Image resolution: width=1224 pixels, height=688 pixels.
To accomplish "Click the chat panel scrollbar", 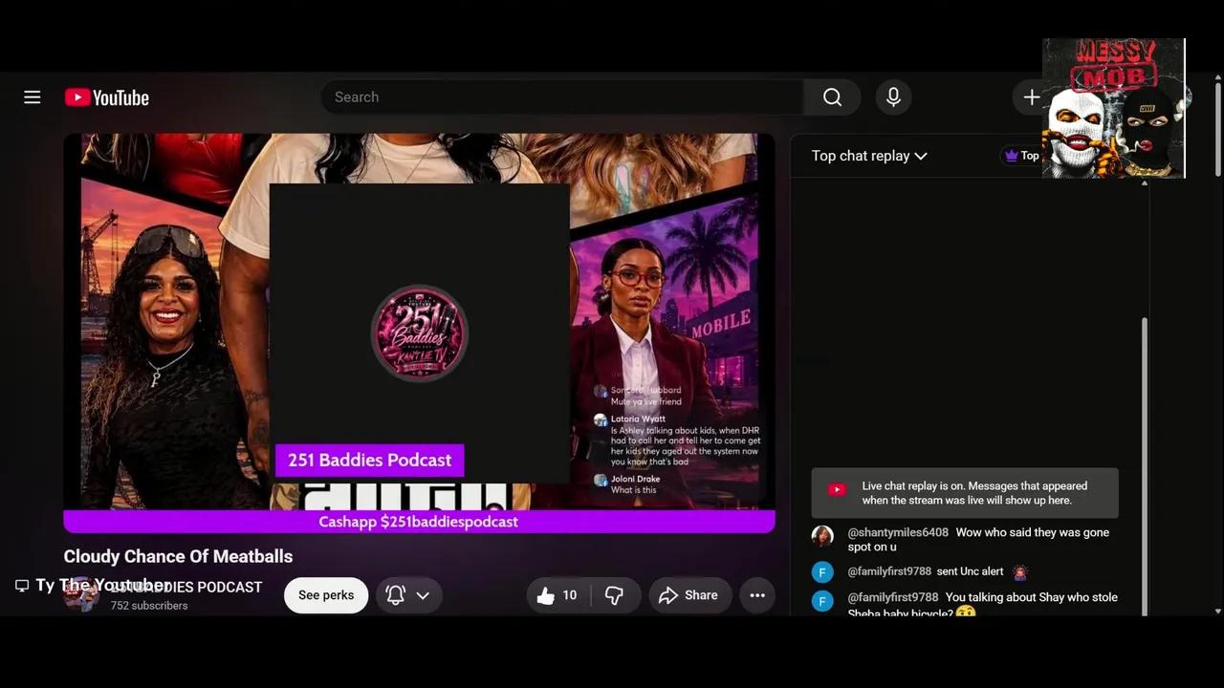I will tap(1144, 463).
